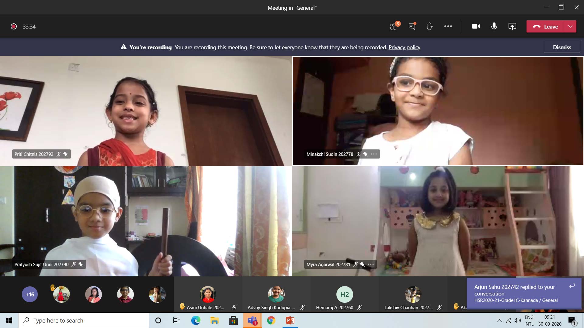Switch to Microsoft Teams taskbar icon
Viewport: 584px width, 328px height.
pyautogui.click(x=252, y=320)
